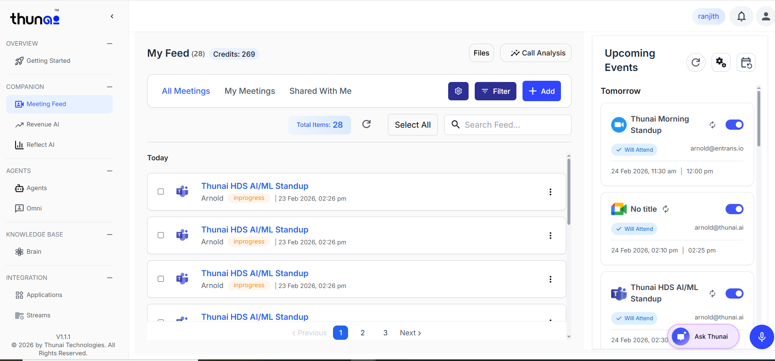This screenshot has height=361, width=775.
Task: Click the Thunai logo
Action: click(35, 18)
